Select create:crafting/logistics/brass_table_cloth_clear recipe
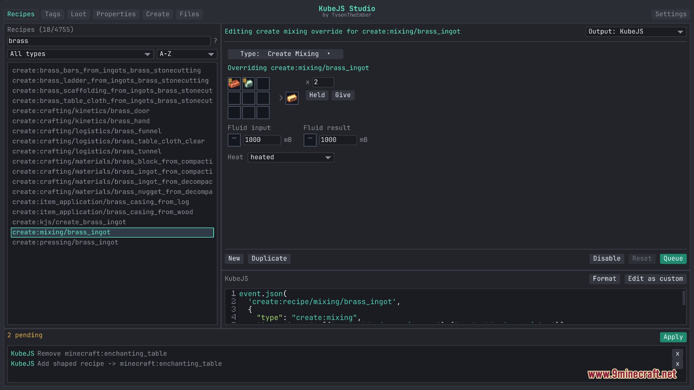This screenshot has height=390, width=694. (x=112, y=142)
